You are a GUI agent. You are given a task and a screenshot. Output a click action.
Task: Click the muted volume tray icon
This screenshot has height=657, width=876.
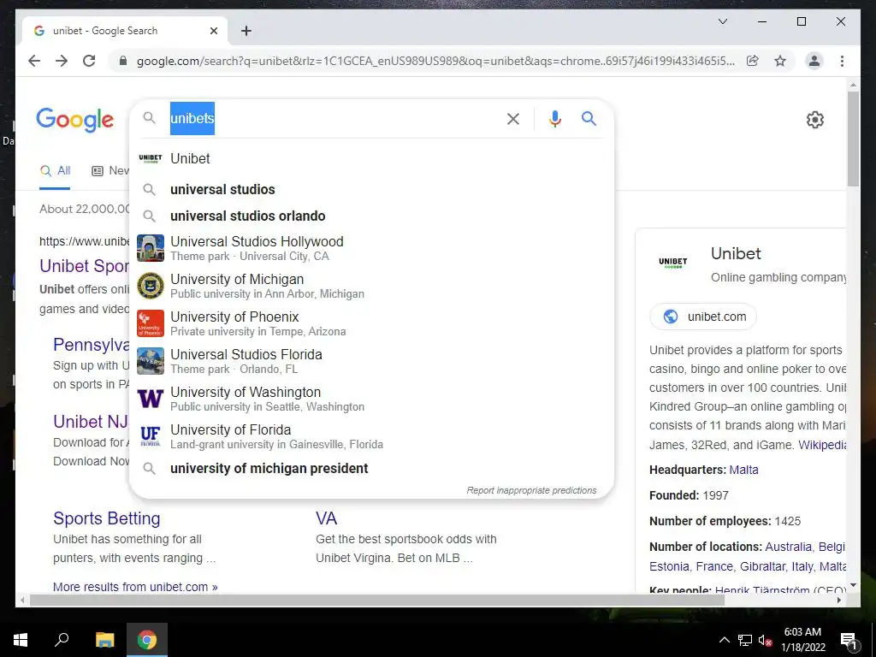pos(765,640)
